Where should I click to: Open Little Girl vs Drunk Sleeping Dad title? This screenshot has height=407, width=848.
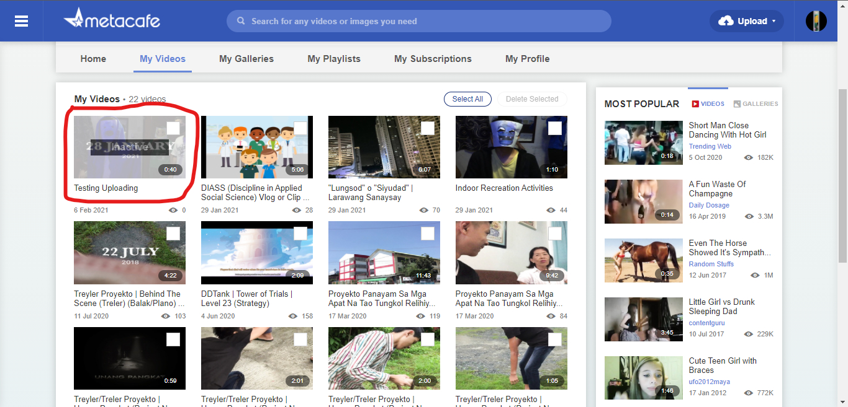coord(722,307)
